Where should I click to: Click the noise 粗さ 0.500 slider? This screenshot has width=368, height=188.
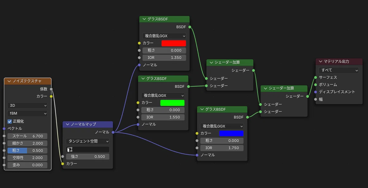click(28, 151)
